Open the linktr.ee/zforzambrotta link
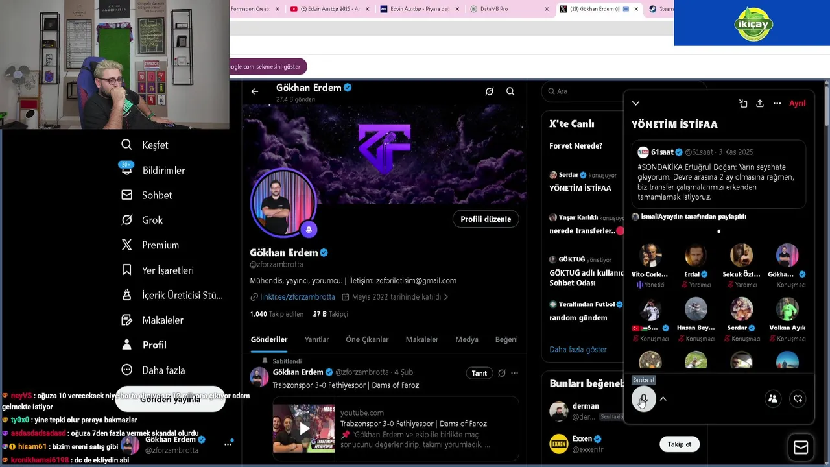 pyautogui.click(x=298, y=297)
